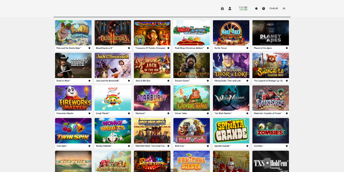Image resolution: width=344 pixels, height=172 pixels.
Task: Toggle the Clover Tales favorite star
Action: 208,114
